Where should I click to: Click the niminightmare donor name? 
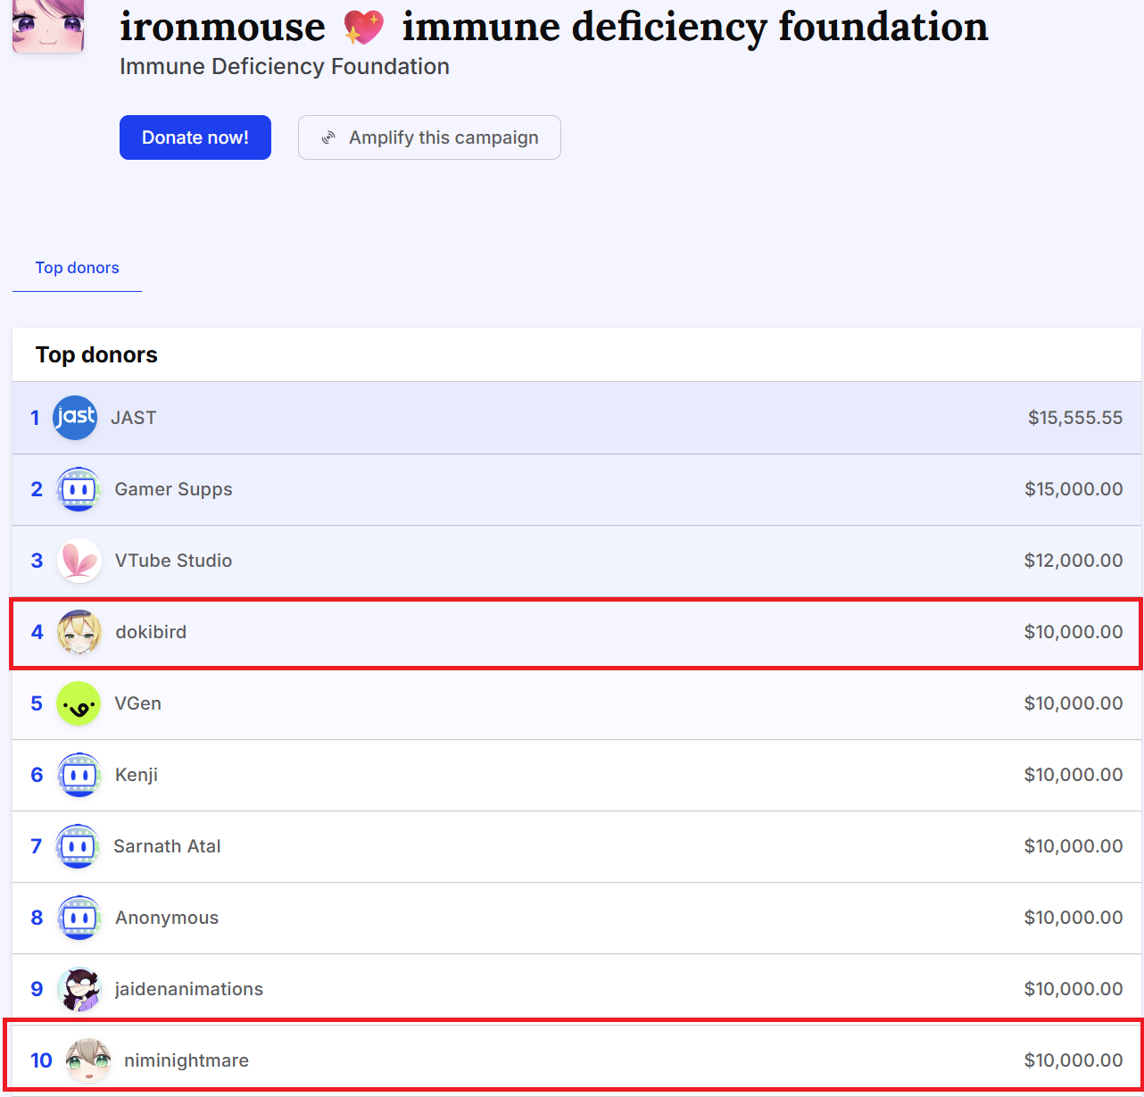pyautogui.click(x=187, y=1060)
